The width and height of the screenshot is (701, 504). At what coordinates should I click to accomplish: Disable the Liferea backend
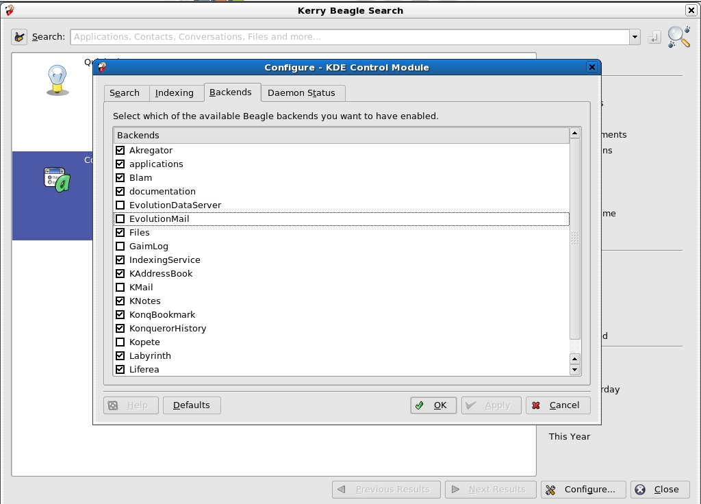pos(120,369)
